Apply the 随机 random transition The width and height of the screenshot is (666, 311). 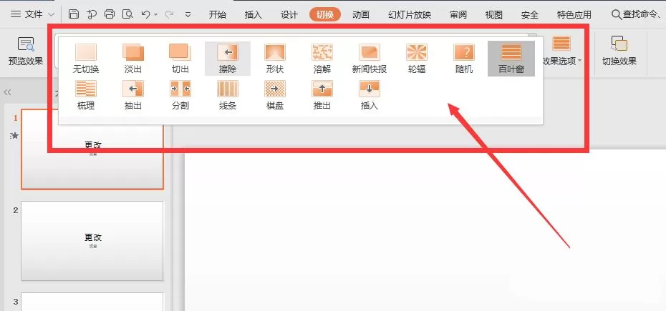click(x=464, y=59)
